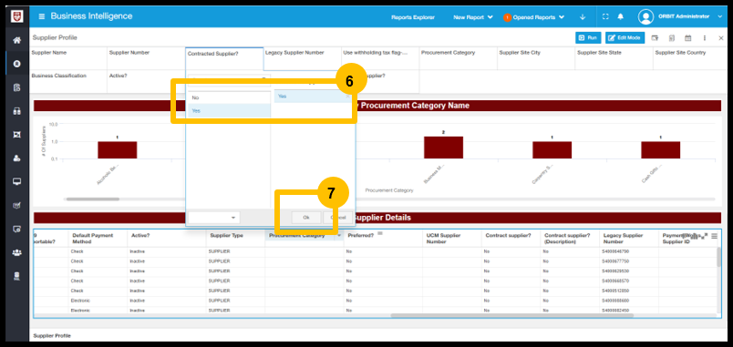Click the download arrow in header
This screenshot has width=733, height=347.
[x=583, y=16]
